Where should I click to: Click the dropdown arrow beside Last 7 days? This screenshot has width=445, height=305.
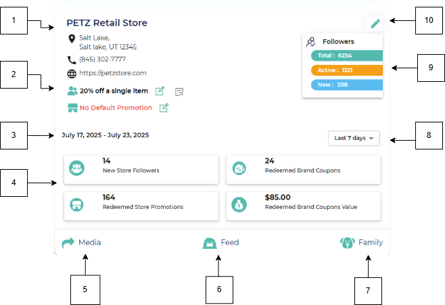click(x=371, y=139)
